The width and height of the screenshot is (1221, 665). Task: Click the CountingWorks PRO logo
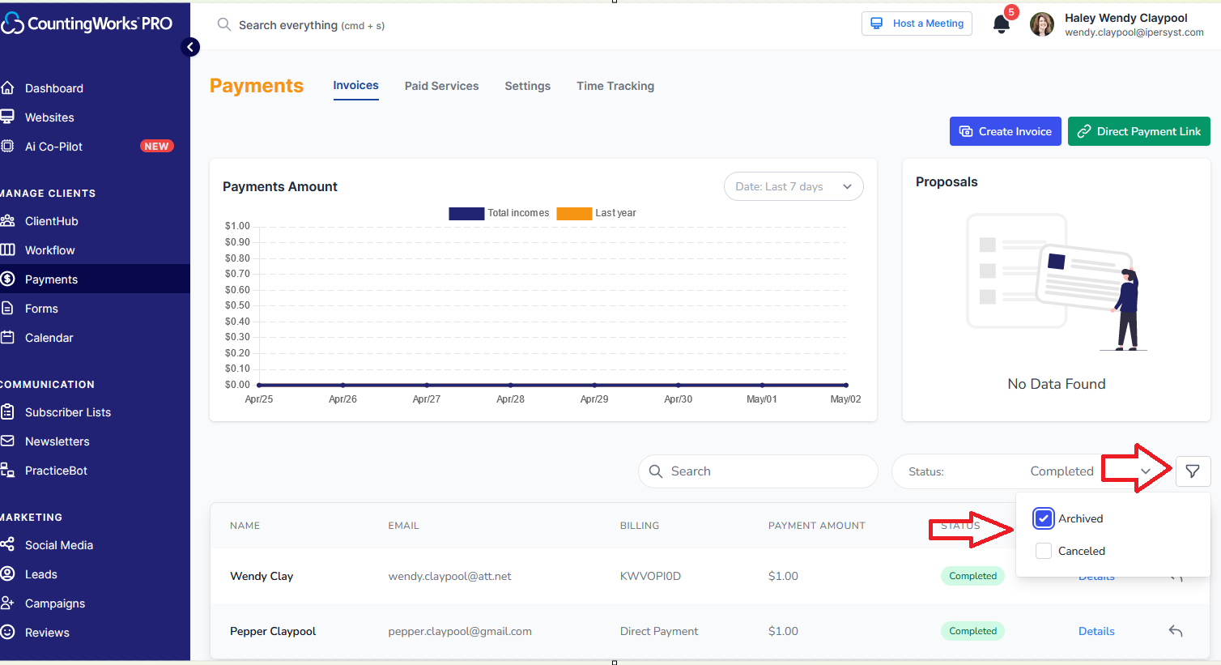87,23
